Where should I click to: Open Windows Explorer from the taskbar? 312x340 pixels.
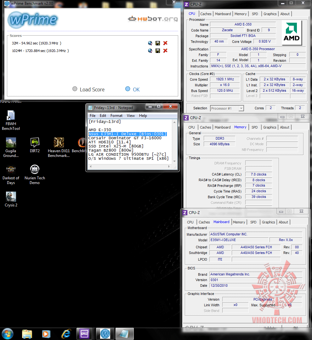(x=27, y=334)
